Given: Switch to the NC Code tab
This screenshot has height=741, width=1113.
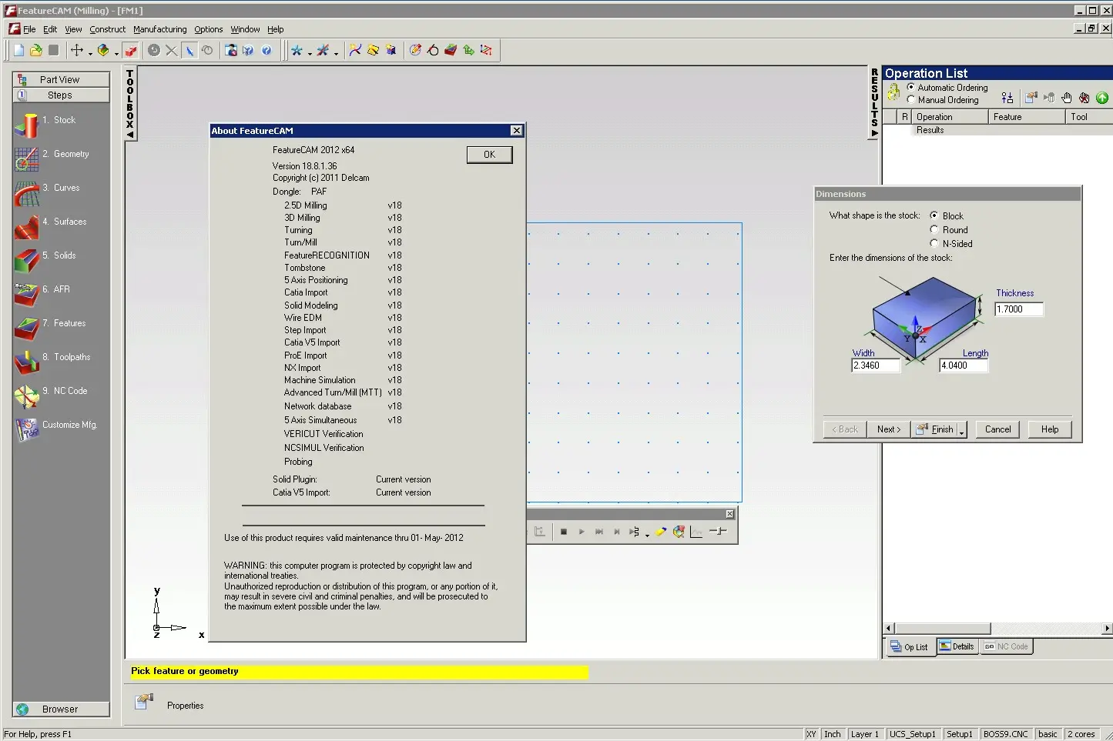Looking at the screenshot, I should coord(1006,646).
